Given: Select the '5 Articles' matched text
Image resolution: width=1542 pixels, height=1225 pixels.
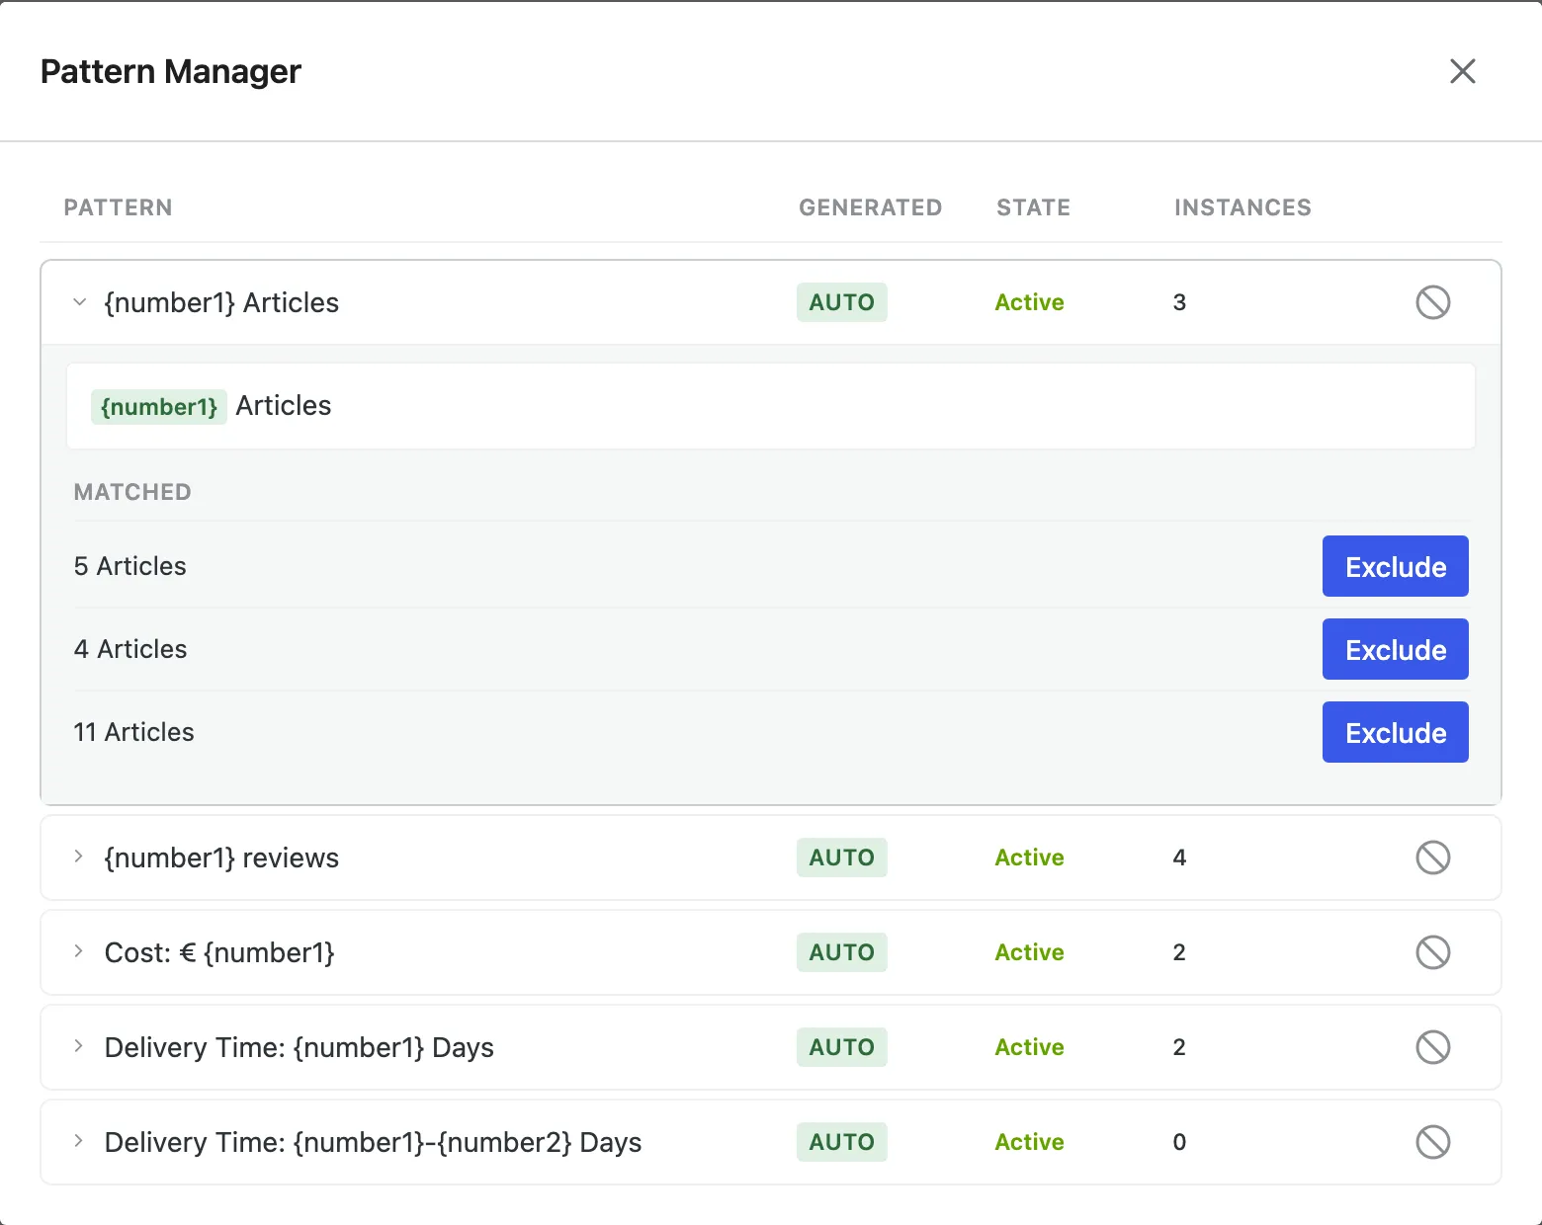Looking at the screenshot, I should pos(130,566).
